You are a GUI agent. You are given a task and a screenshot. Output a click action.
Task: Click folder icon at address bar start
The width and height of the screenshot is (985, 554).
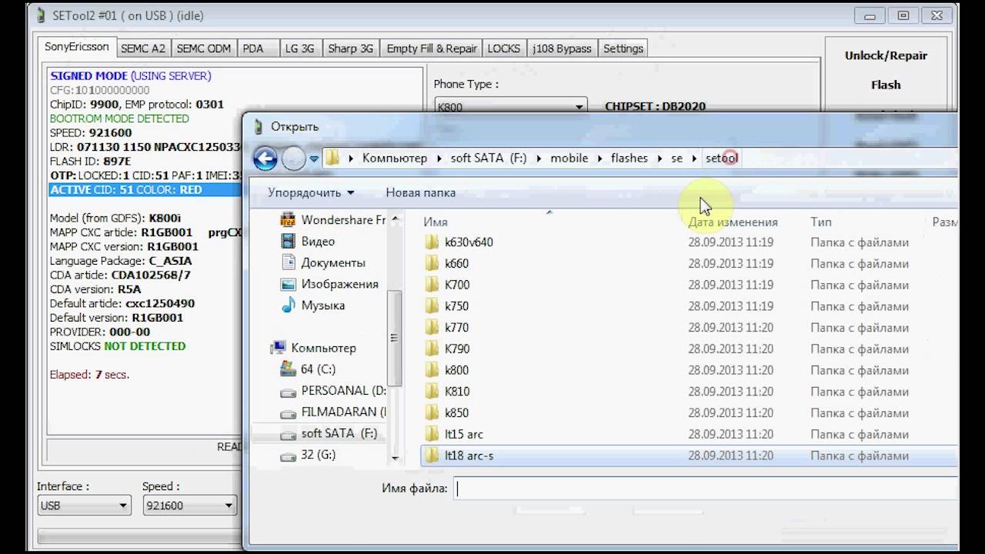[332, 159]
